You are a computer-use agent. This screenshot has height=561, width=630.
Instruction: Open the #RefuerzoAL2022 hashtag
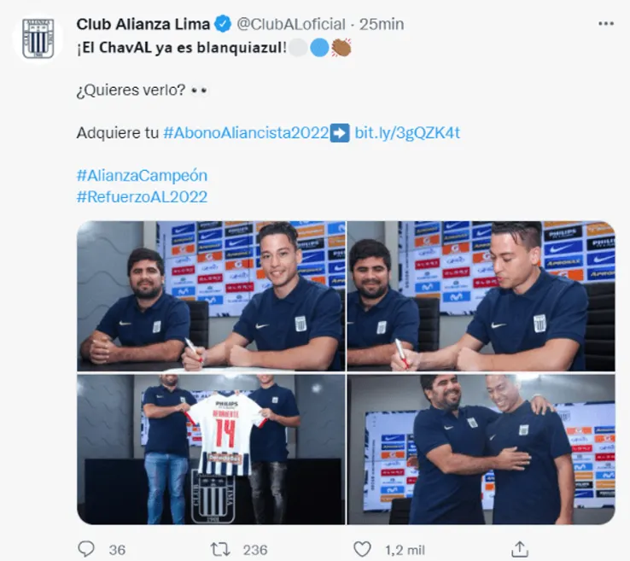(142, 197)
